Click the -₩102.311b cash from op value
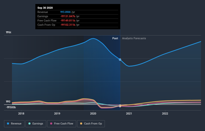This screenshot has width=205, height=131. tap(68, 25)
